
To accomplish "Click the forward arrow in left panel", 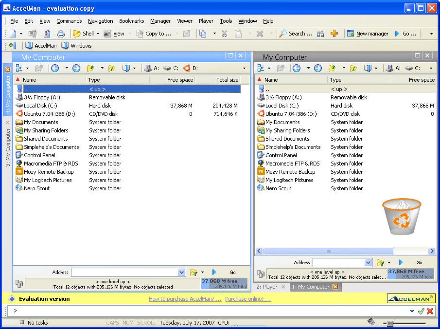I will click(x=76, y=68).
